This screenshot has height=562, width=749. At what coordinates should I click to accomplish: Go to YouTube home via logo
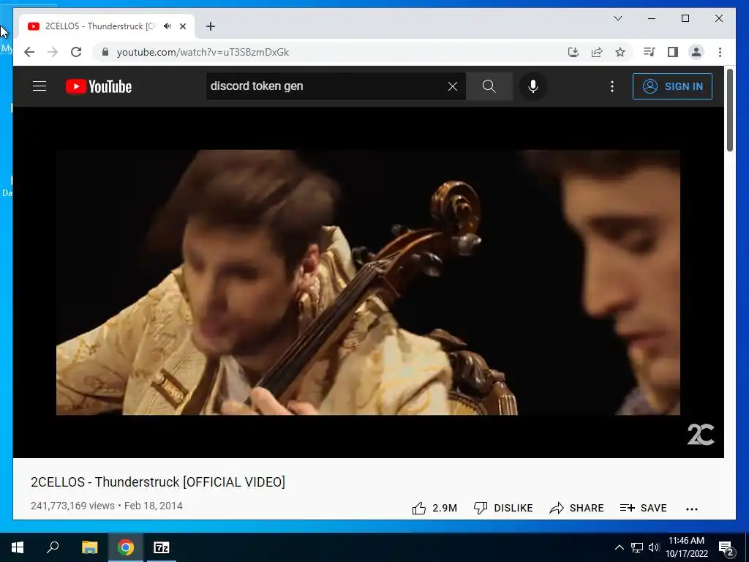tap(99, 86)
